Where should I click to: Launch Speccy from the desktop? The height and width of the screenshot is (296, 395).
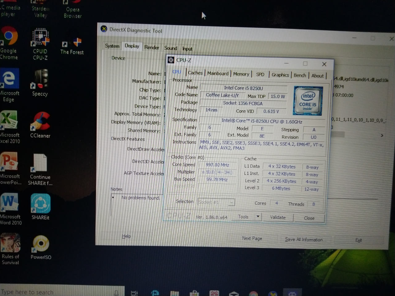pos(40,83)
